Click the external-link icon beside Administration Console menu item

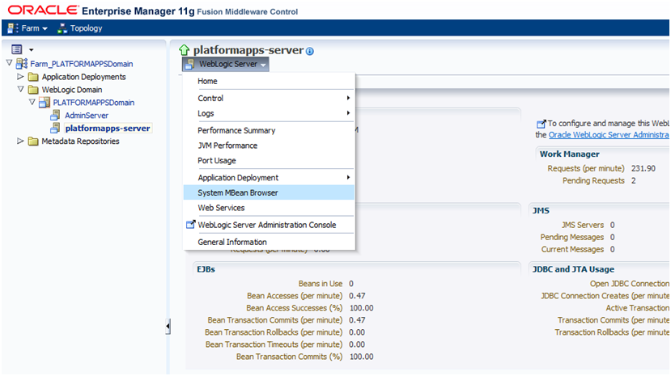(191, 224)
